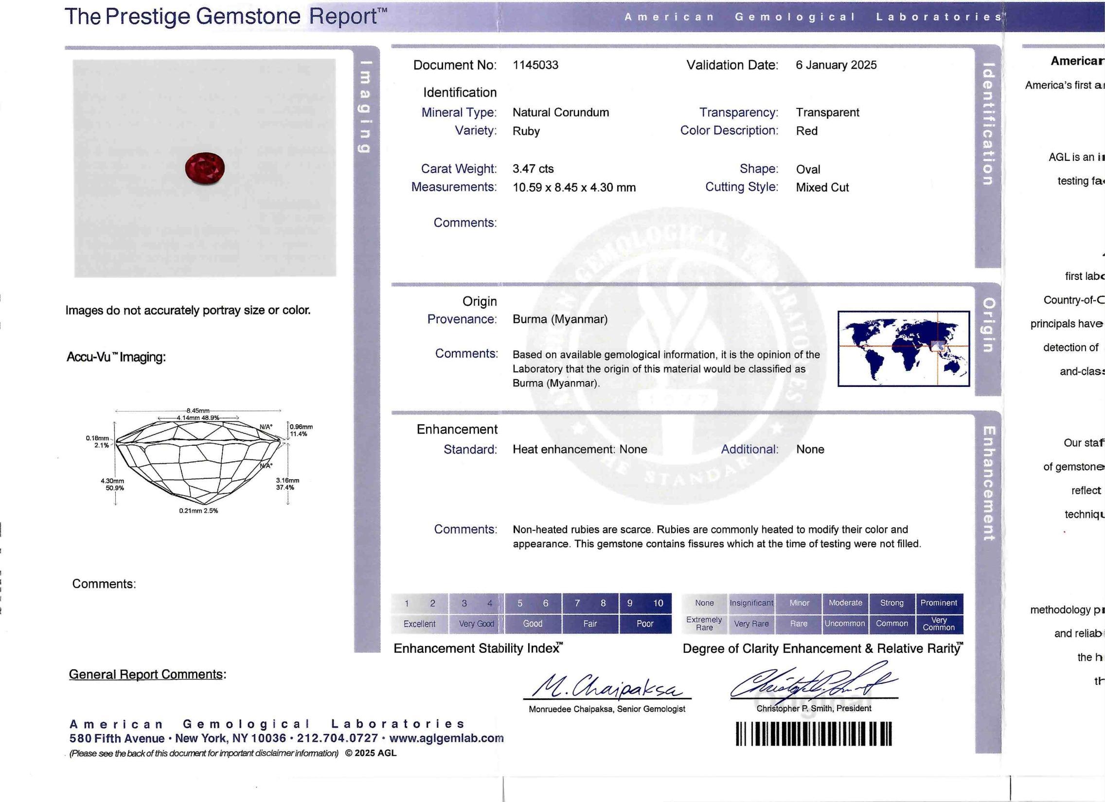Click the '8.45mm' width dimension in diagram

(x=197, y=411)
